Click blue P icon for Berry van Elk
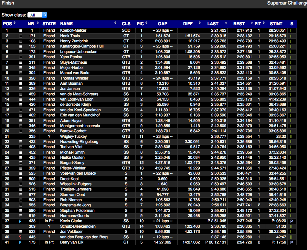Viewport: 307px width, 250px height. coord(21,242)
